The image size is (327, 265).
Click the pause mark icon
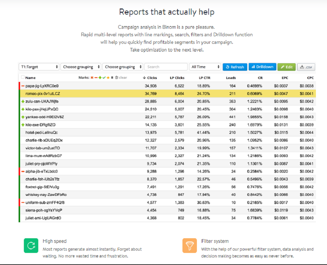tap(112, 78)
